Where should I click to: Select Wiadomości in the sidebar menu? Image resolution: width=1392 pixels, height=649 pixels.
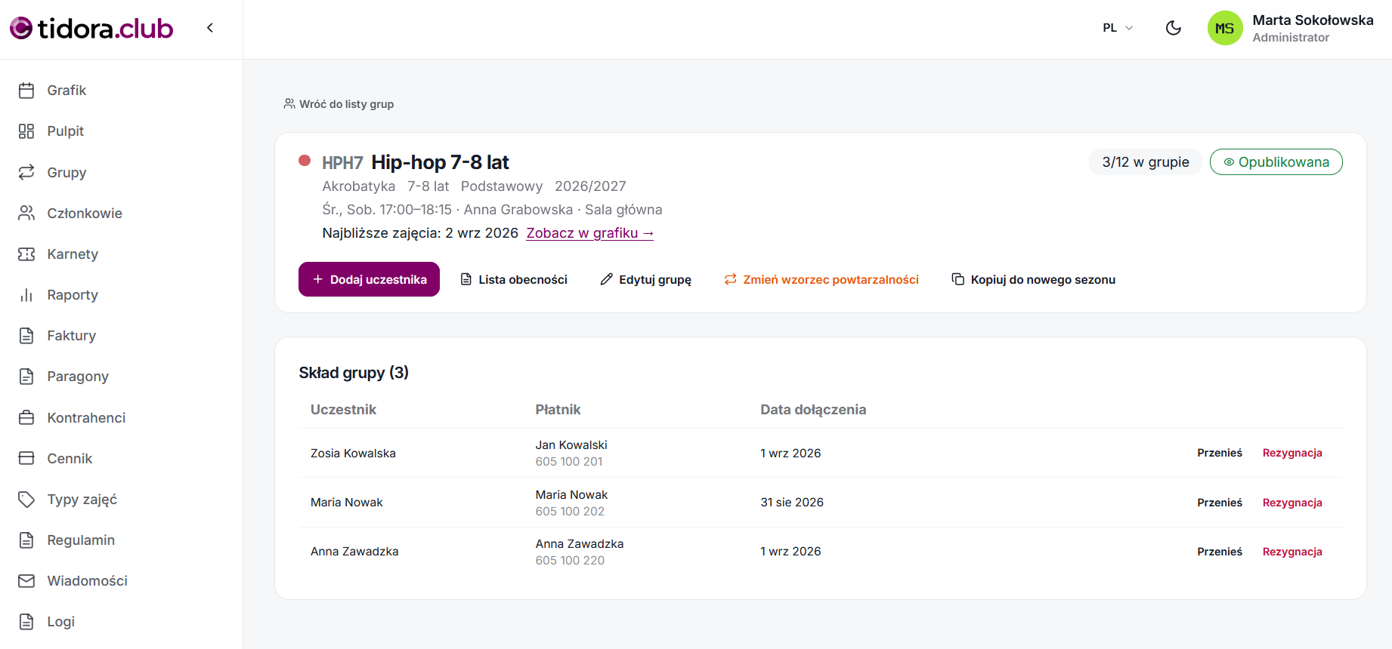pos(88,581)
